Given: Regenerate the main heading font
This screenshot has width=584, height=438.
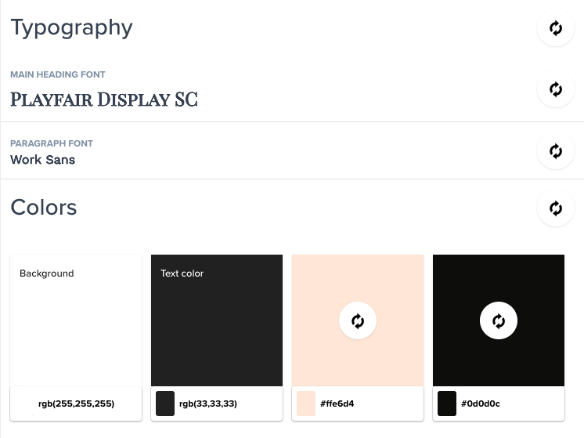Looking at the screenshot, I should [556, 89].
